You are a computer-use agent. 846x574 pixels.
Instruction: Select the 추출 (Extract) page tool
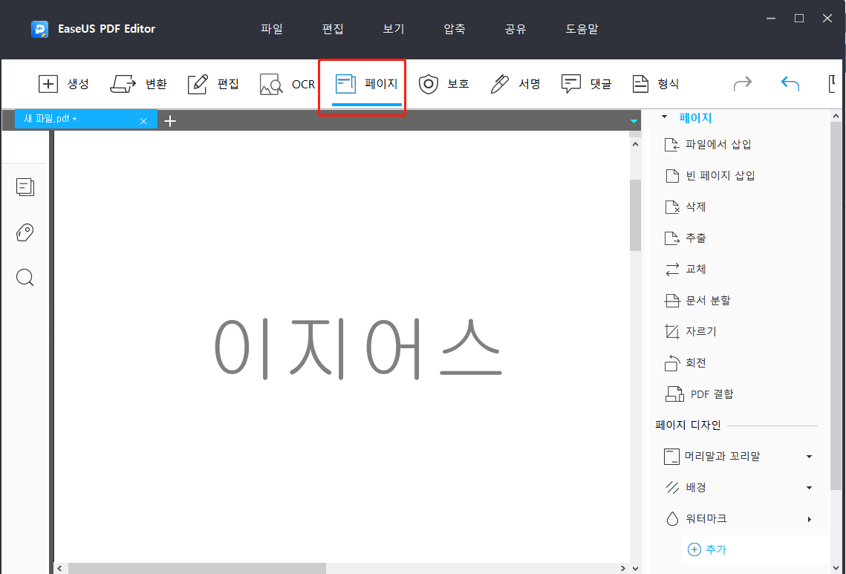693,238
